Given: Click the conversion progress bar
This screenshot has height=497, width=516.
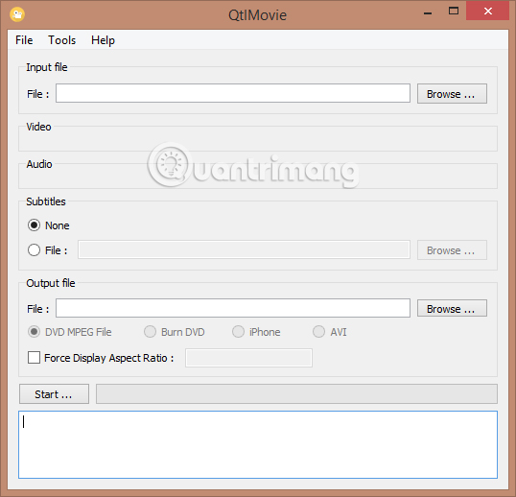Looking at the screenshot, I should (x=296, y=393).
